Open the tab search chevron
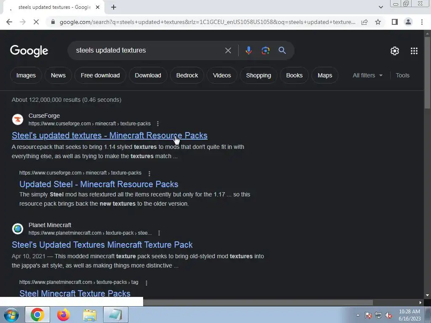This screenshot has width=431, height=323. (x=380, y=7)
